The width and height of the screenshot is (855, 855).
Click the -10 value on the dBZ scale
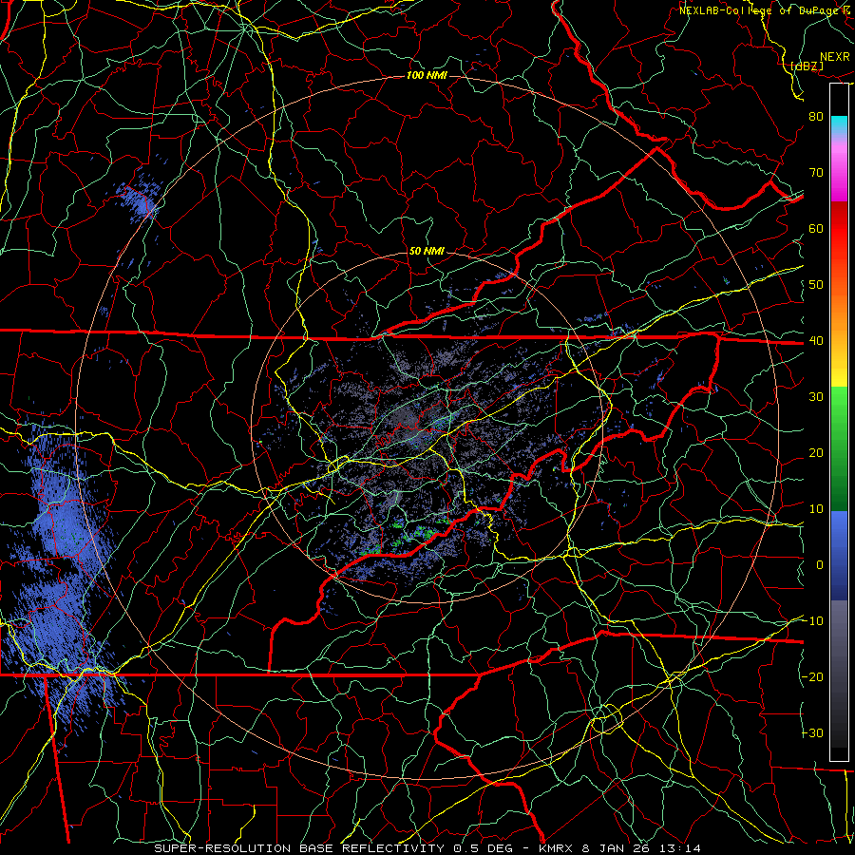click(812, 621)
